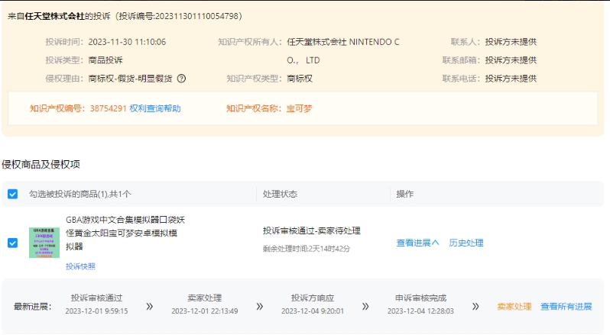Image resolution: width=610 pixels, height=335 pixels.
Task: Toggle the select-all checkbox for 勾选被投诉的商品
Action: (x=12, y=194)
